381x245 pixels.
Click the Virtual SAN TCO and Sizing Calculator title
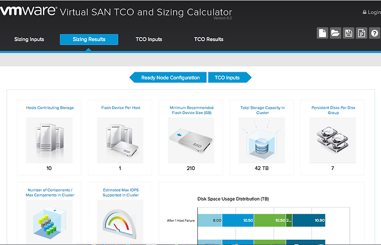tap(146, 12)
